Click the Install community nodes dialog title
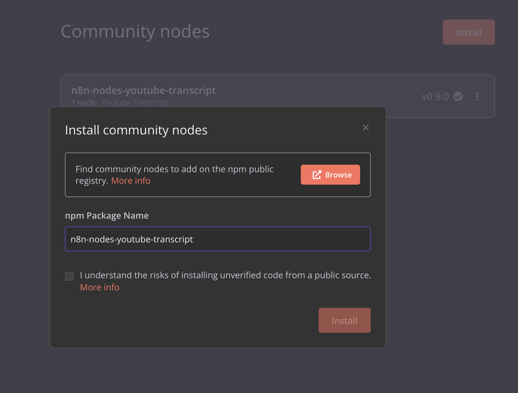The height and width of the screenshot is (393, 518). coord(136,130)
